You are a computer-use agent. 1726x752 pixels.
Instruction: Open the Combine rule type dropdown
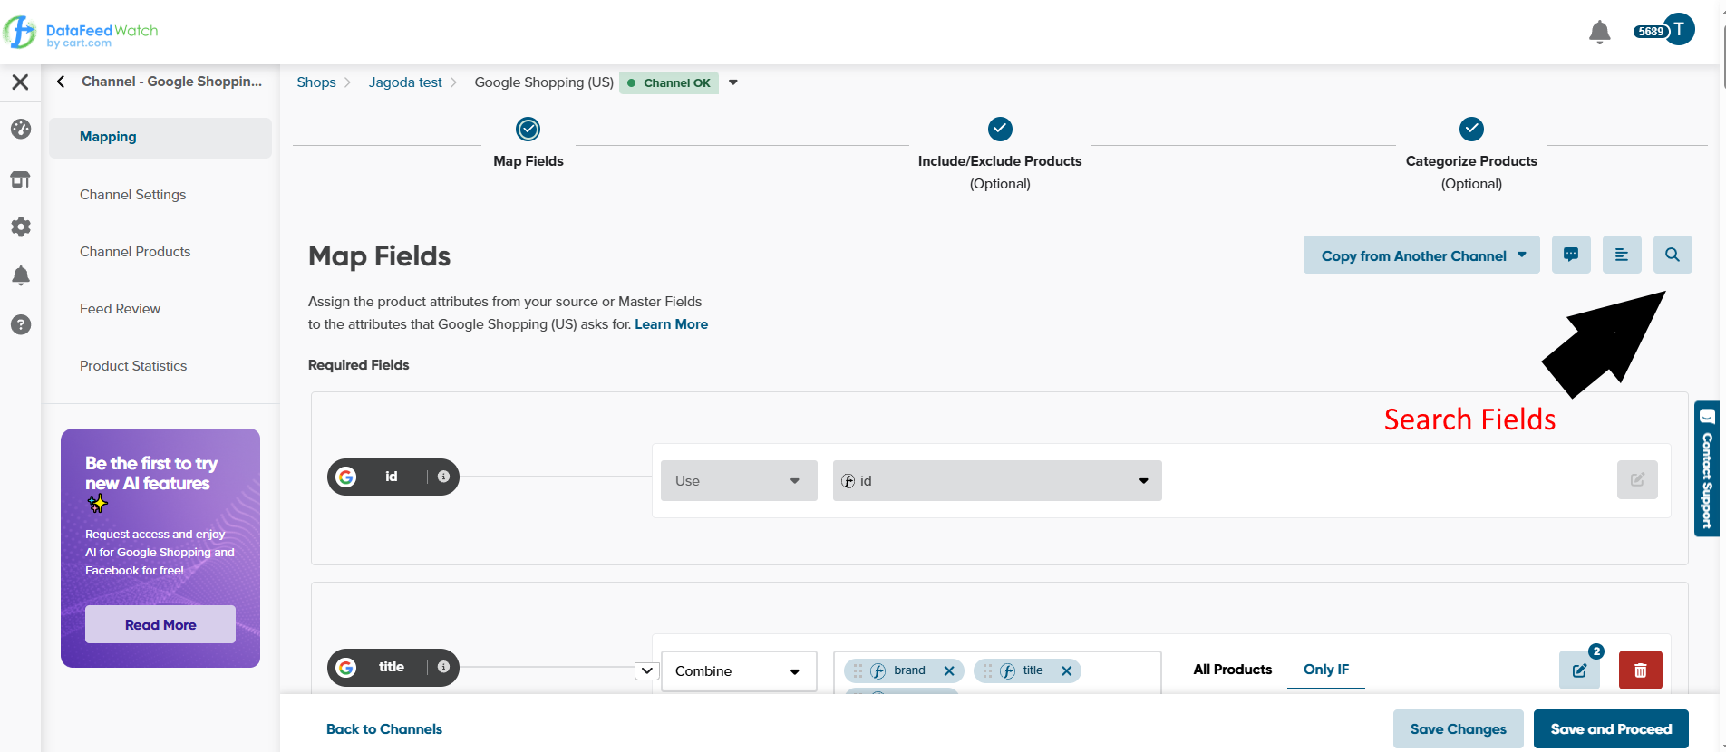(738, 671)
